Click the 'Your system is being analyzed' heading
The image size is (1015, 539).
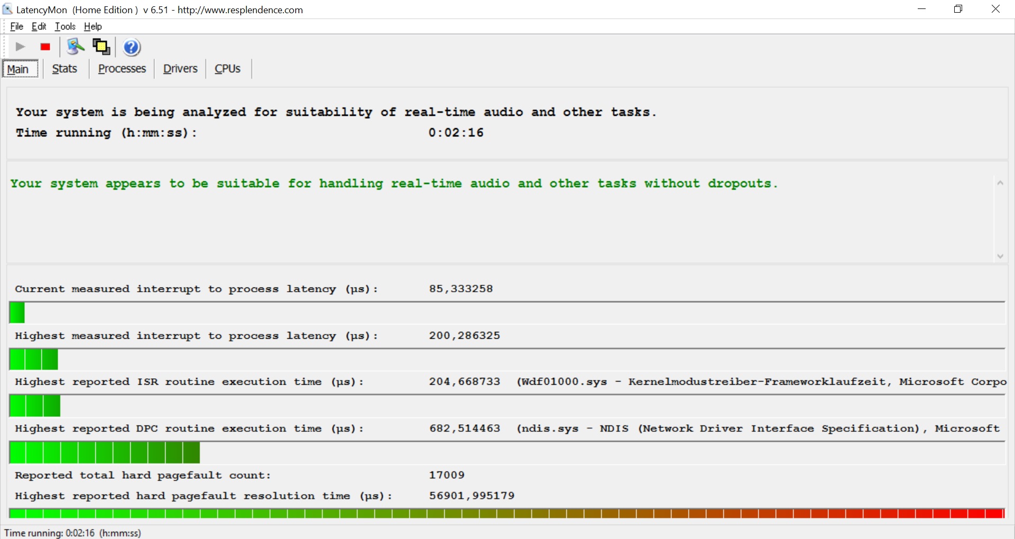click(x=336, y=112)
